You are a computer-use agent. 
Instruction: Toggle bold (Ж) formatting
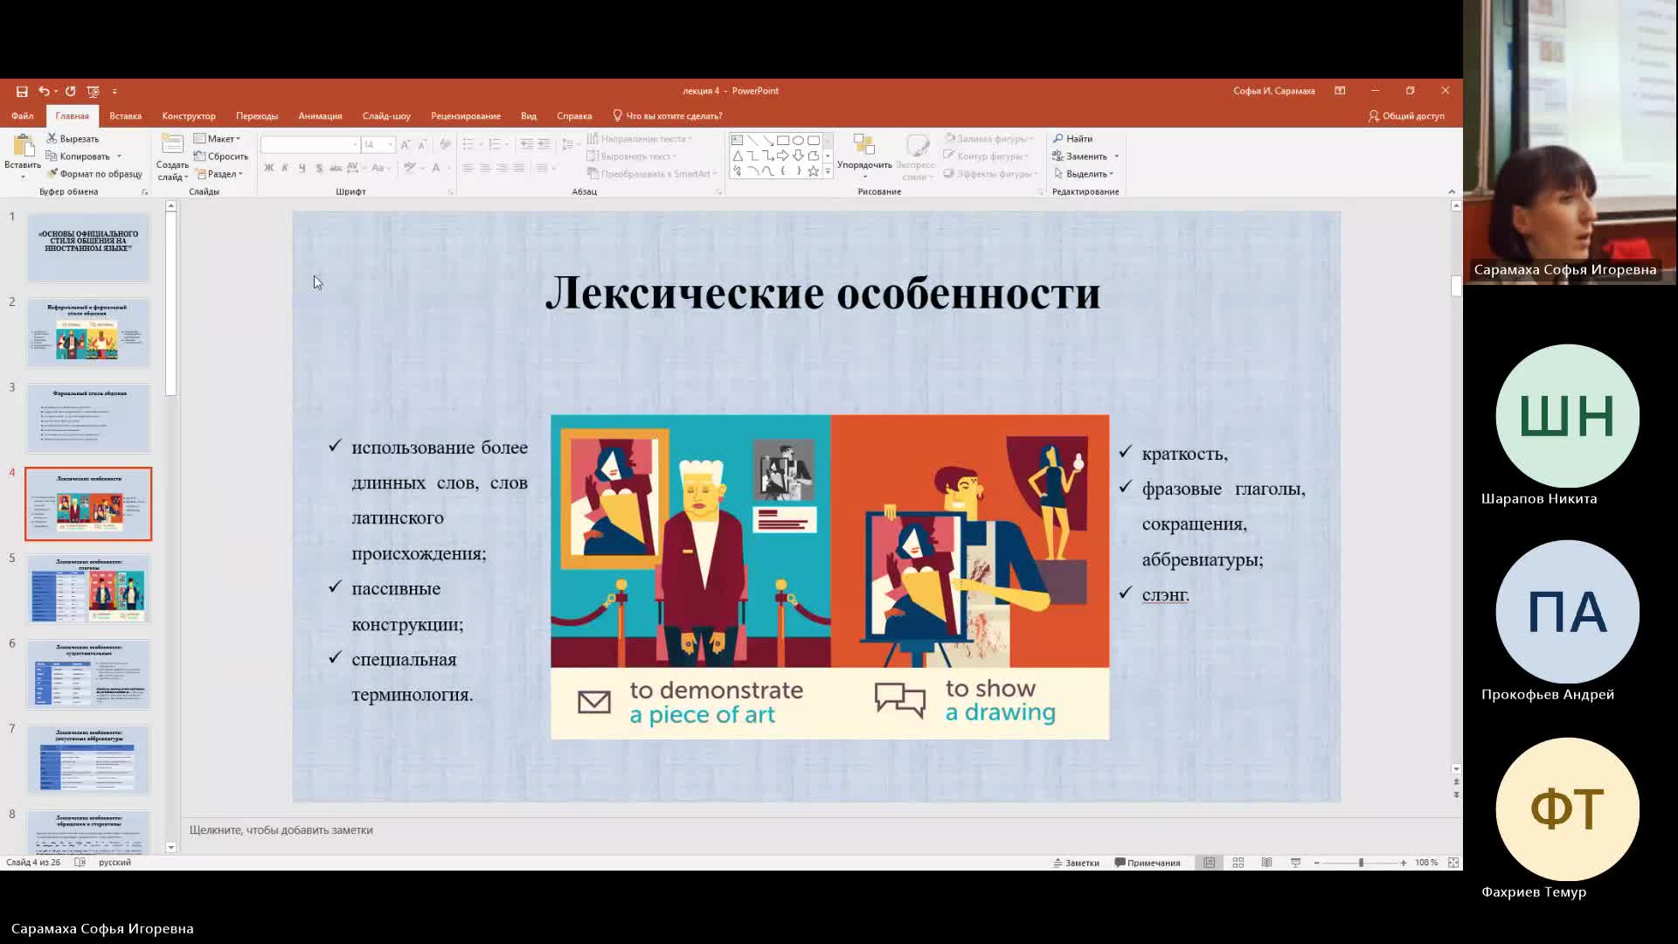[x=268, y=168]
